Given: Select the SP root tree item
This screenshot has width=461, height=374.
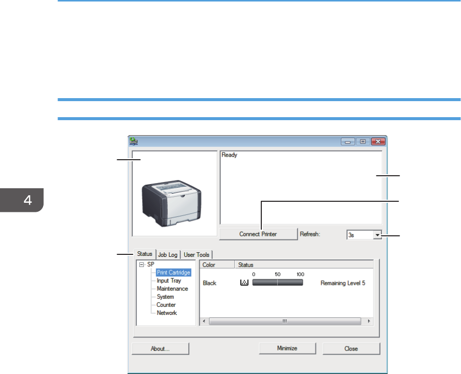Looking at the screenshot, I should [151, 264].
